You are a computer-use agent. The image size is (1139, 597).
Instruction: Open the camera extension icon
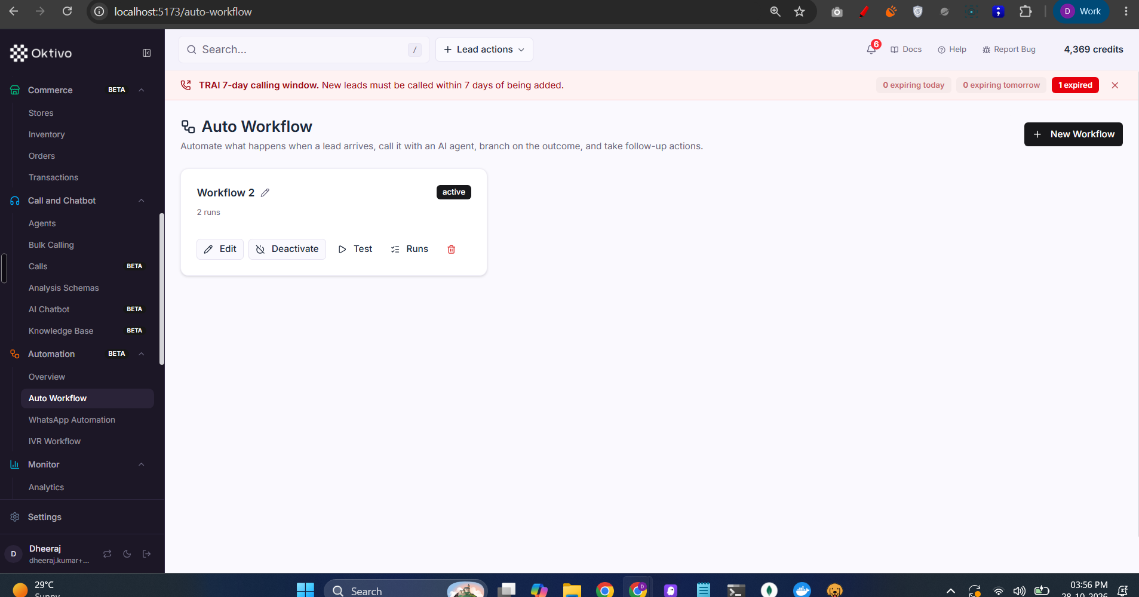pos(837,11)
